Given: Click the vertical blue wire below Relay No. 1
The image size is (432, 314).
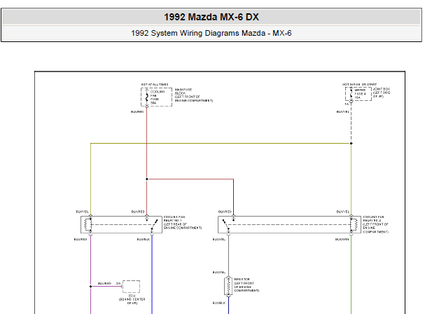Looking at the screenshot, I should (152, 274).
